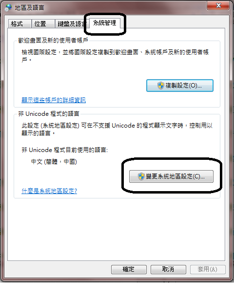This screenshot has height=283, width=234.
Task: Select the 系統管理 tab
Action: [x=104, y=23]
